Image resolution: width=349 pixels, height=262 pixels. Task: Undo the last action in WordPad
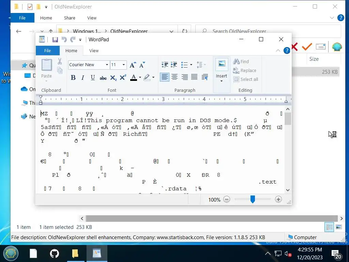(x=64, y=40)
